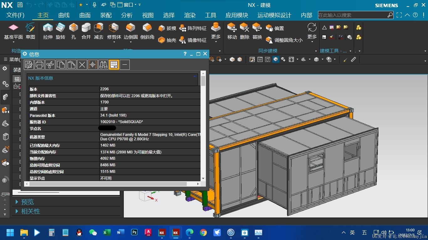Image resolution: width=428 pixels, height=240 pixels.
Task: Open the assembly navigator icon in sidebar
Action: 5,97
